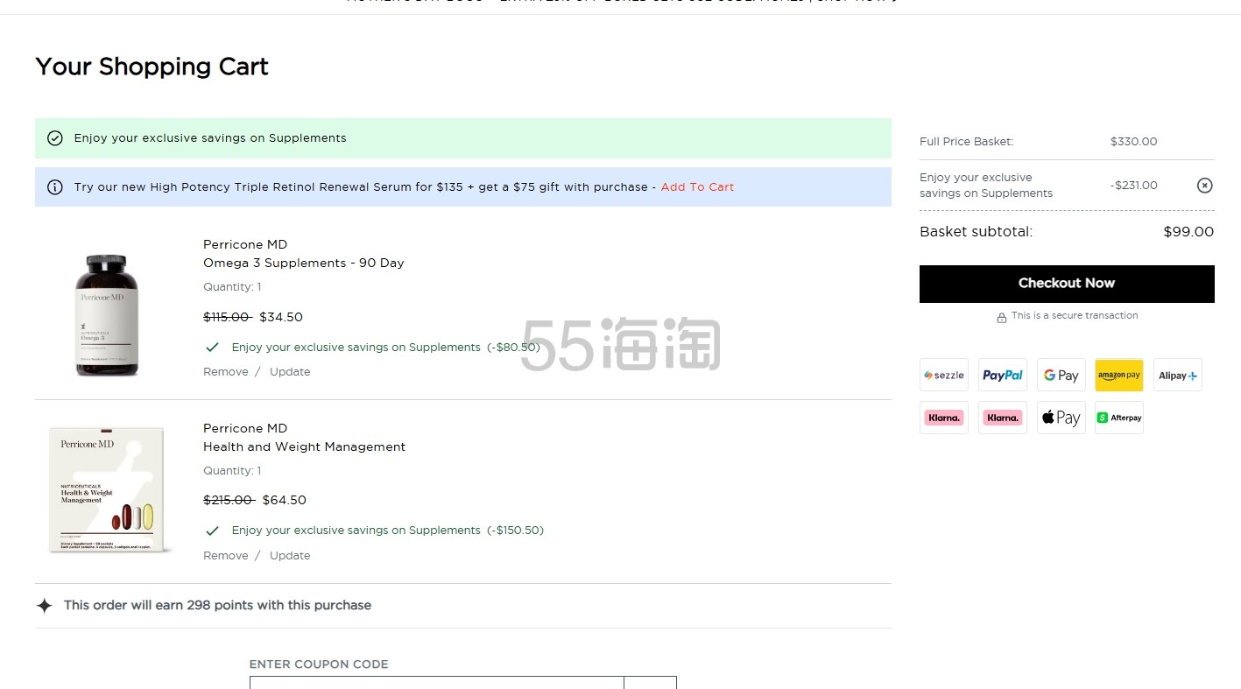
Task: Open the Health & Weight Management thumbnail
Action: click(106, 491)
